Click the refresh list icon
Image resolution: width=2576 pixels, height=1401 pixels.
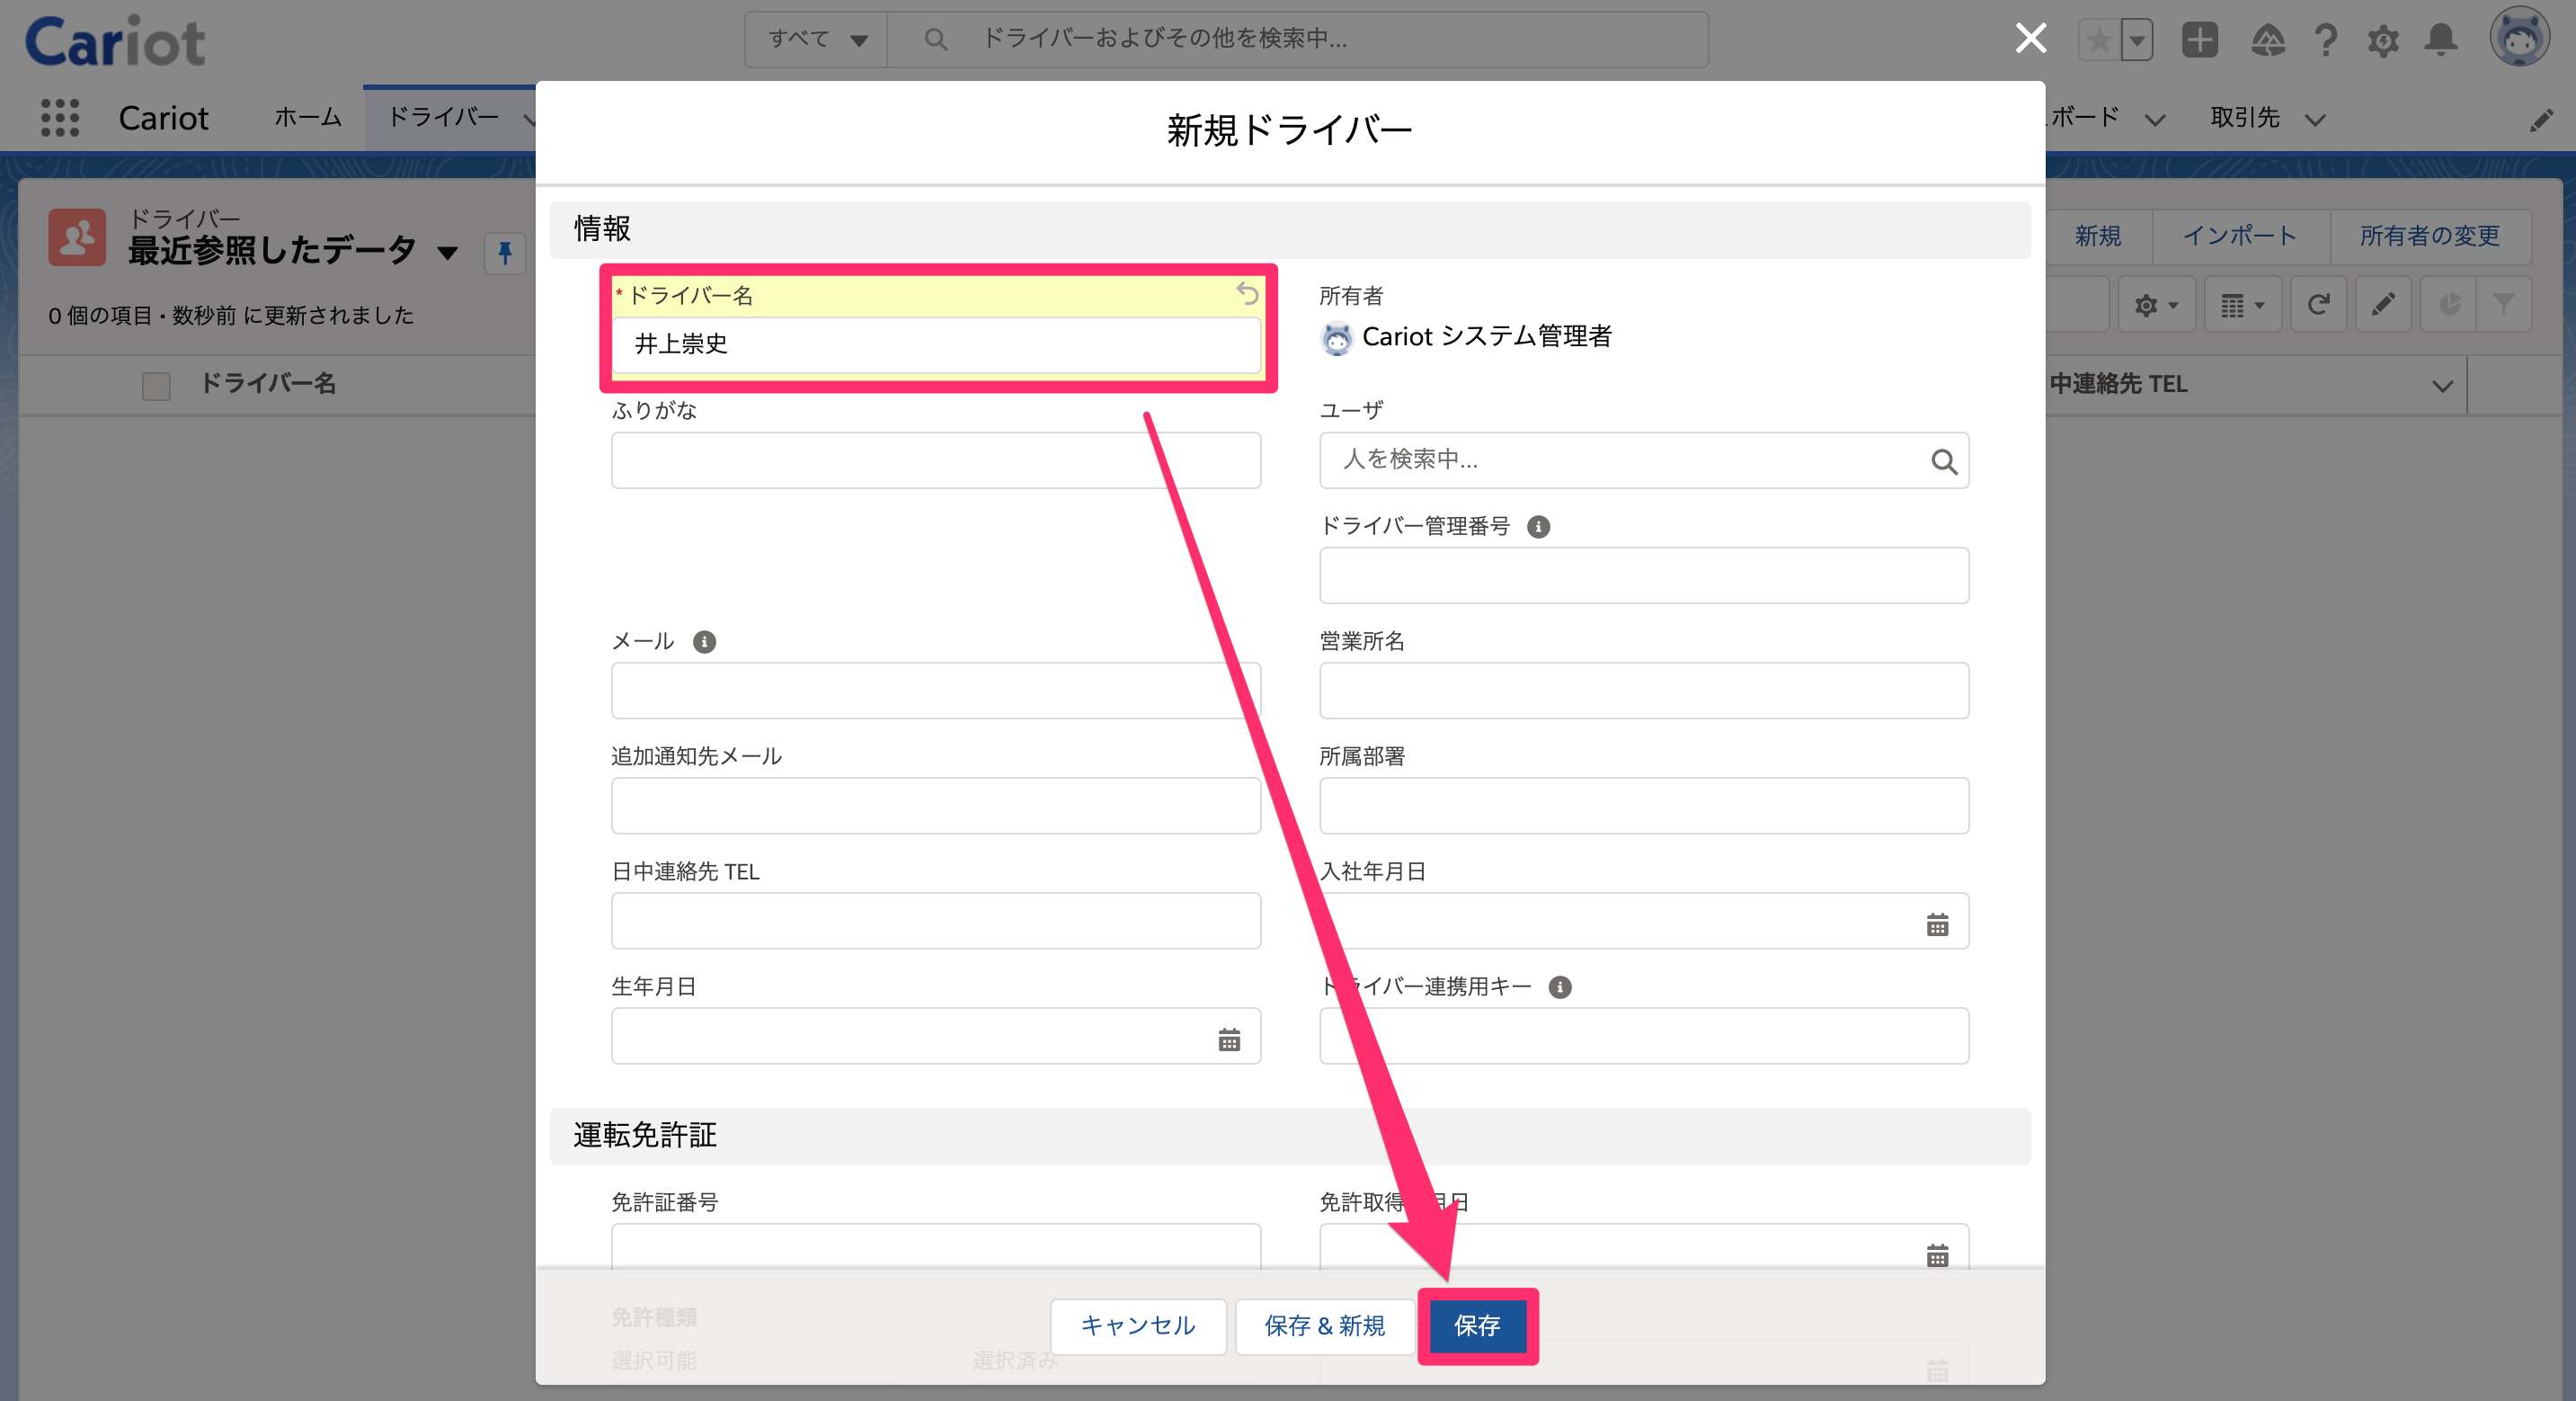pos(2318,305)
